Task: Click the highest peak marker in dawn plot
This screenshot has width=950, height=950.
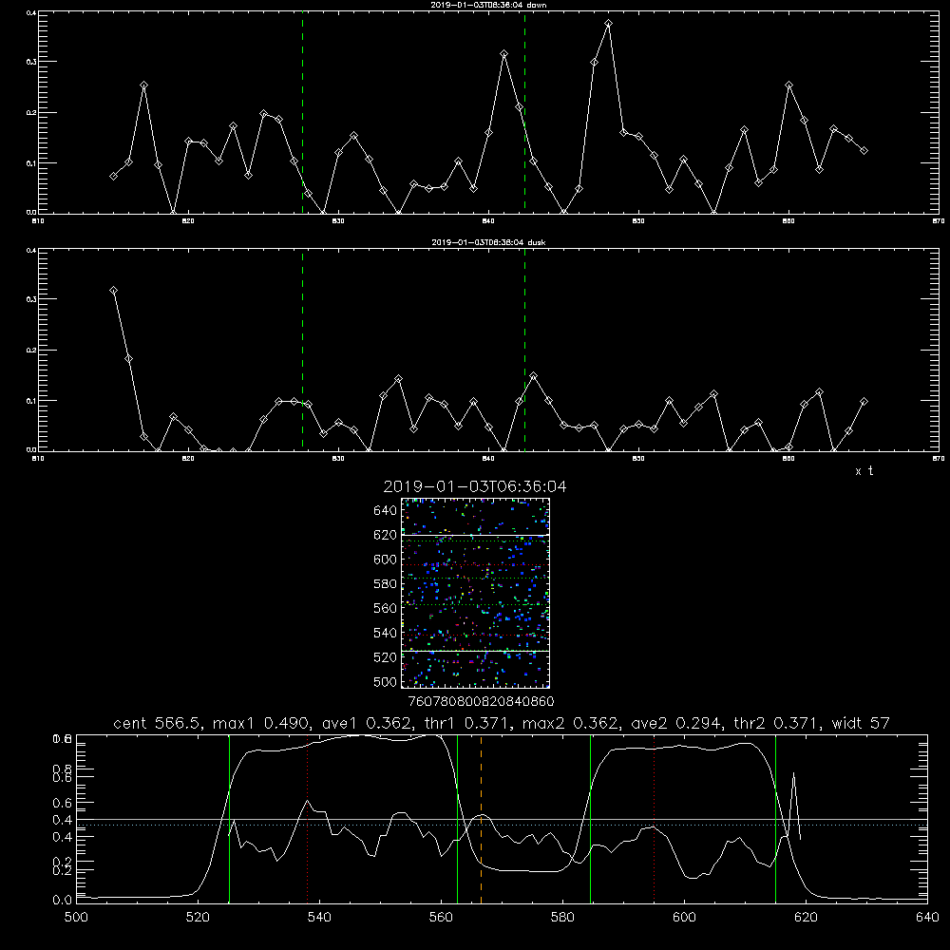Action: click(608, 24)
